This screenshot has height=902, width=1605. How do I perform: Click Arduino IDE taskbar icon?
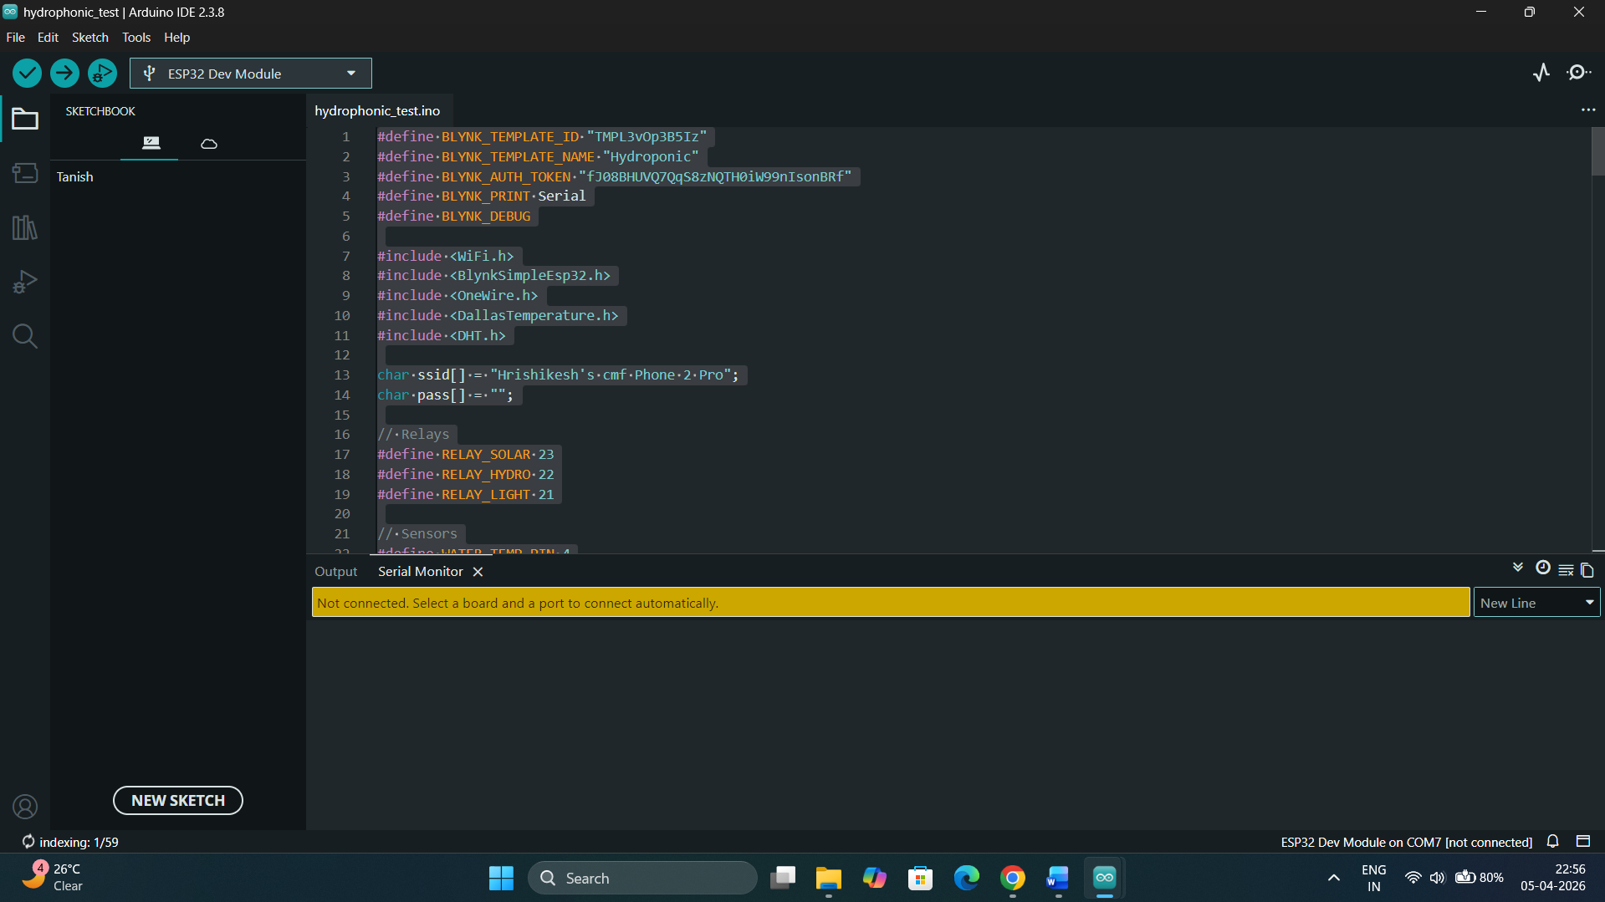pyautogui.click(x=1105, y=878)
